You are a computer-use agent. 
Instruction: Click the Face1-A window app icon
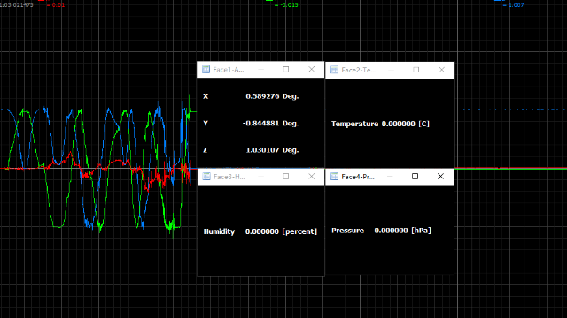pos(206,70)
